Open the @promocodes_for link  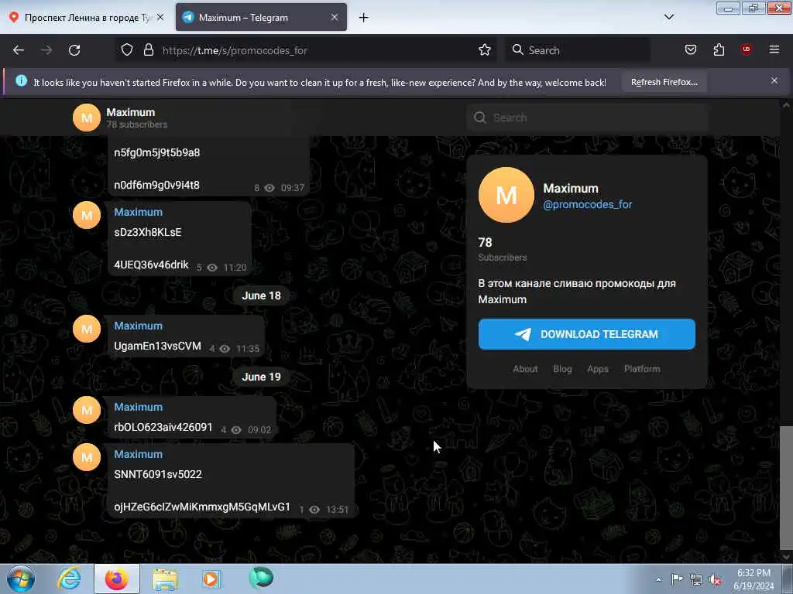[x=587, y=204]
